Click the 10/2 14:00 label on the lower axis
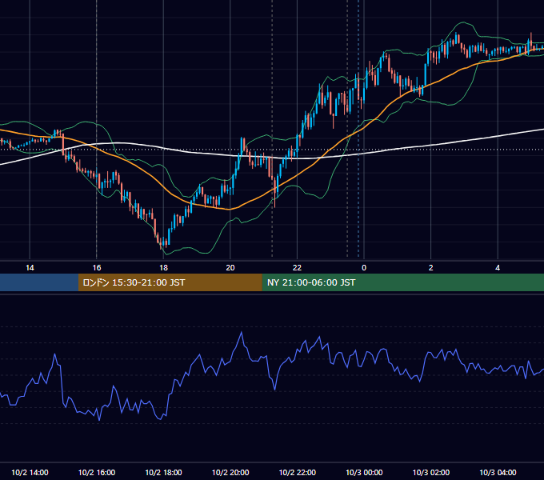 pos(30,472)
